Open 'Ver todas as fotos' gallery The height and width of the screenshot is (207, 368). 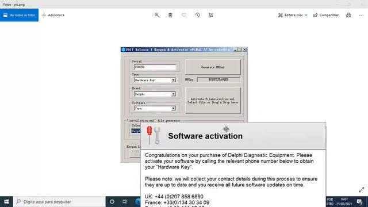(x=19, y=15)
